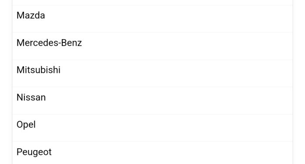Tap the Mazda text label

(x=31, y=15)
